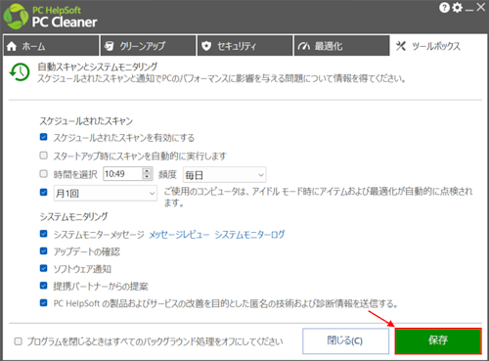Click the 自動スキャンとシステムモニタリング title
Image resolution: width=489 pixels, height=361 pixels.
pyautogui.click(x=98, y=67)
